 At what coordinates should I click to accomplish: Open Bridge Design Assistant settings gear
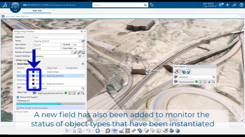[x=82, y=31]
